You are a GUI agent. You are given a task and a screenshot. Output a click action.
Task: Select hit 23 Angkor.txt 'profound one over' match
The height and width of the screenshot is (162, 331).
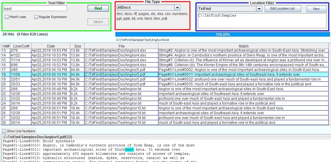click(x=243, y=99)
